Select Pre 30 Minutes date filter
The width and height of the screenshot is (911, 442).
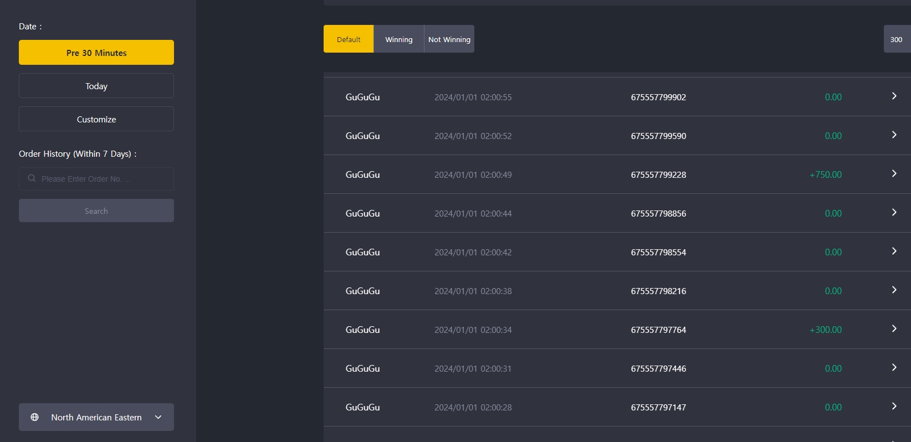pos(96,53)
